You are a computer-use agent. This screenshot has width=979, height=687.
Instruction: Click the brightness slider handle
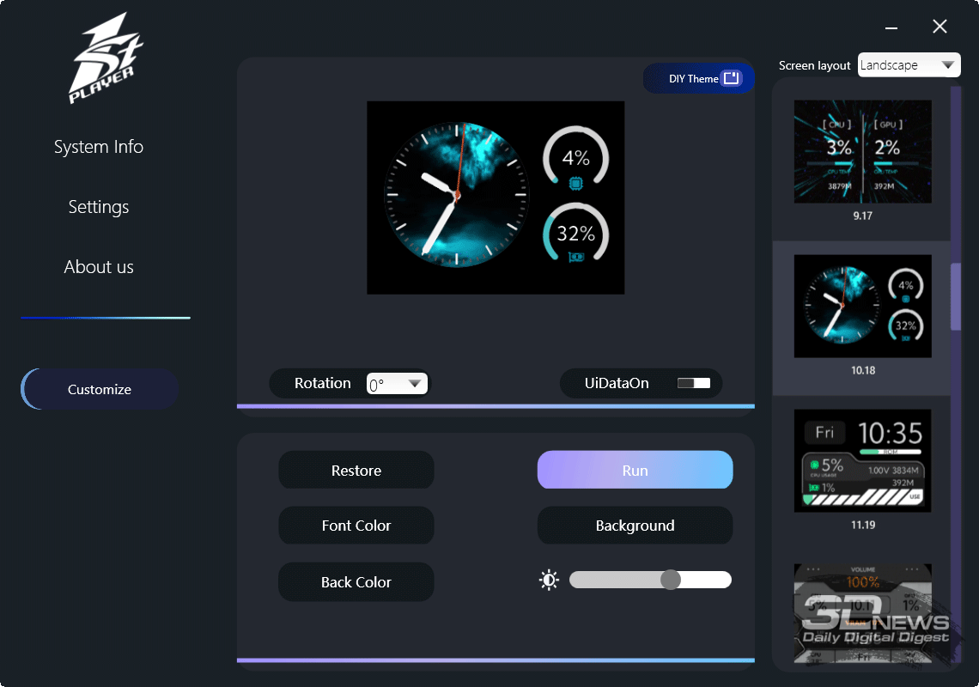pos(671,580)
